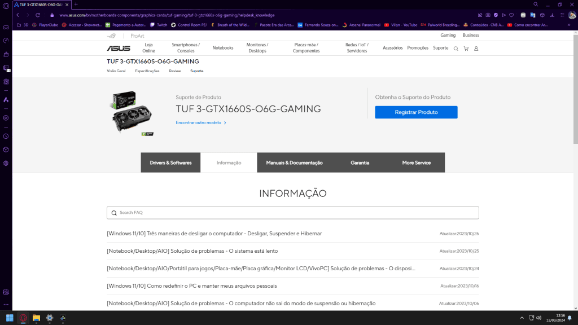Open sidebar settings gear icon
Viewport: 578px width, 325px height.
[x=6, y=163]
